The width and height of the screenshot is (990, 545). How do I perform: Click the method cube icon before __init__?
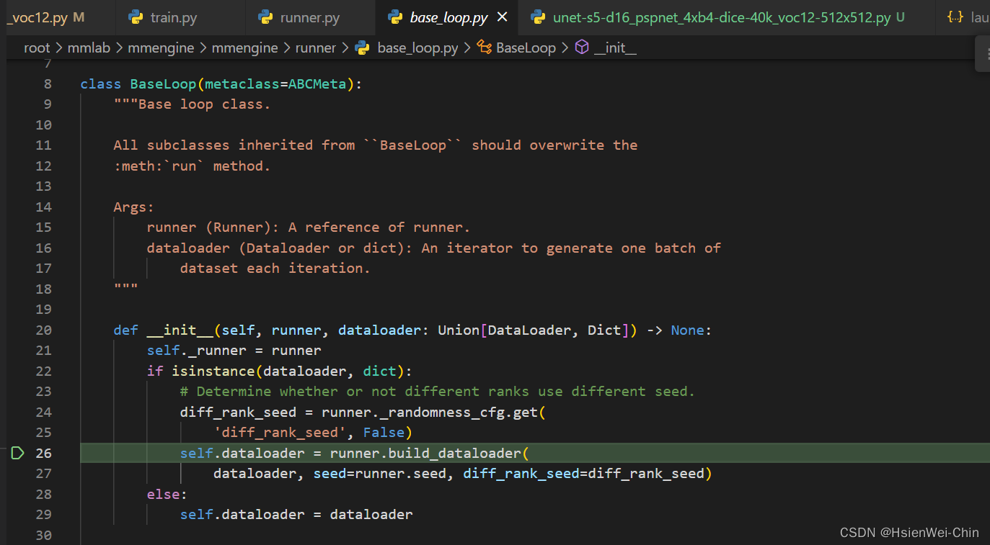tap(582, 48)
